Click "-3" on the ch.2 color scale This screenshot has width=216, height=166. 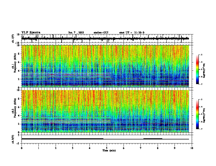(201, 100)
